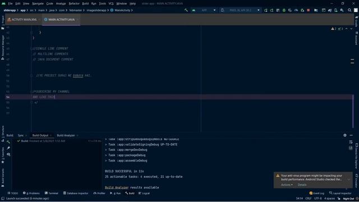Collapse the comment fold at line 45
Image resolution: width=359 pixels, height=202 pixels.
(x=31, y=49)
